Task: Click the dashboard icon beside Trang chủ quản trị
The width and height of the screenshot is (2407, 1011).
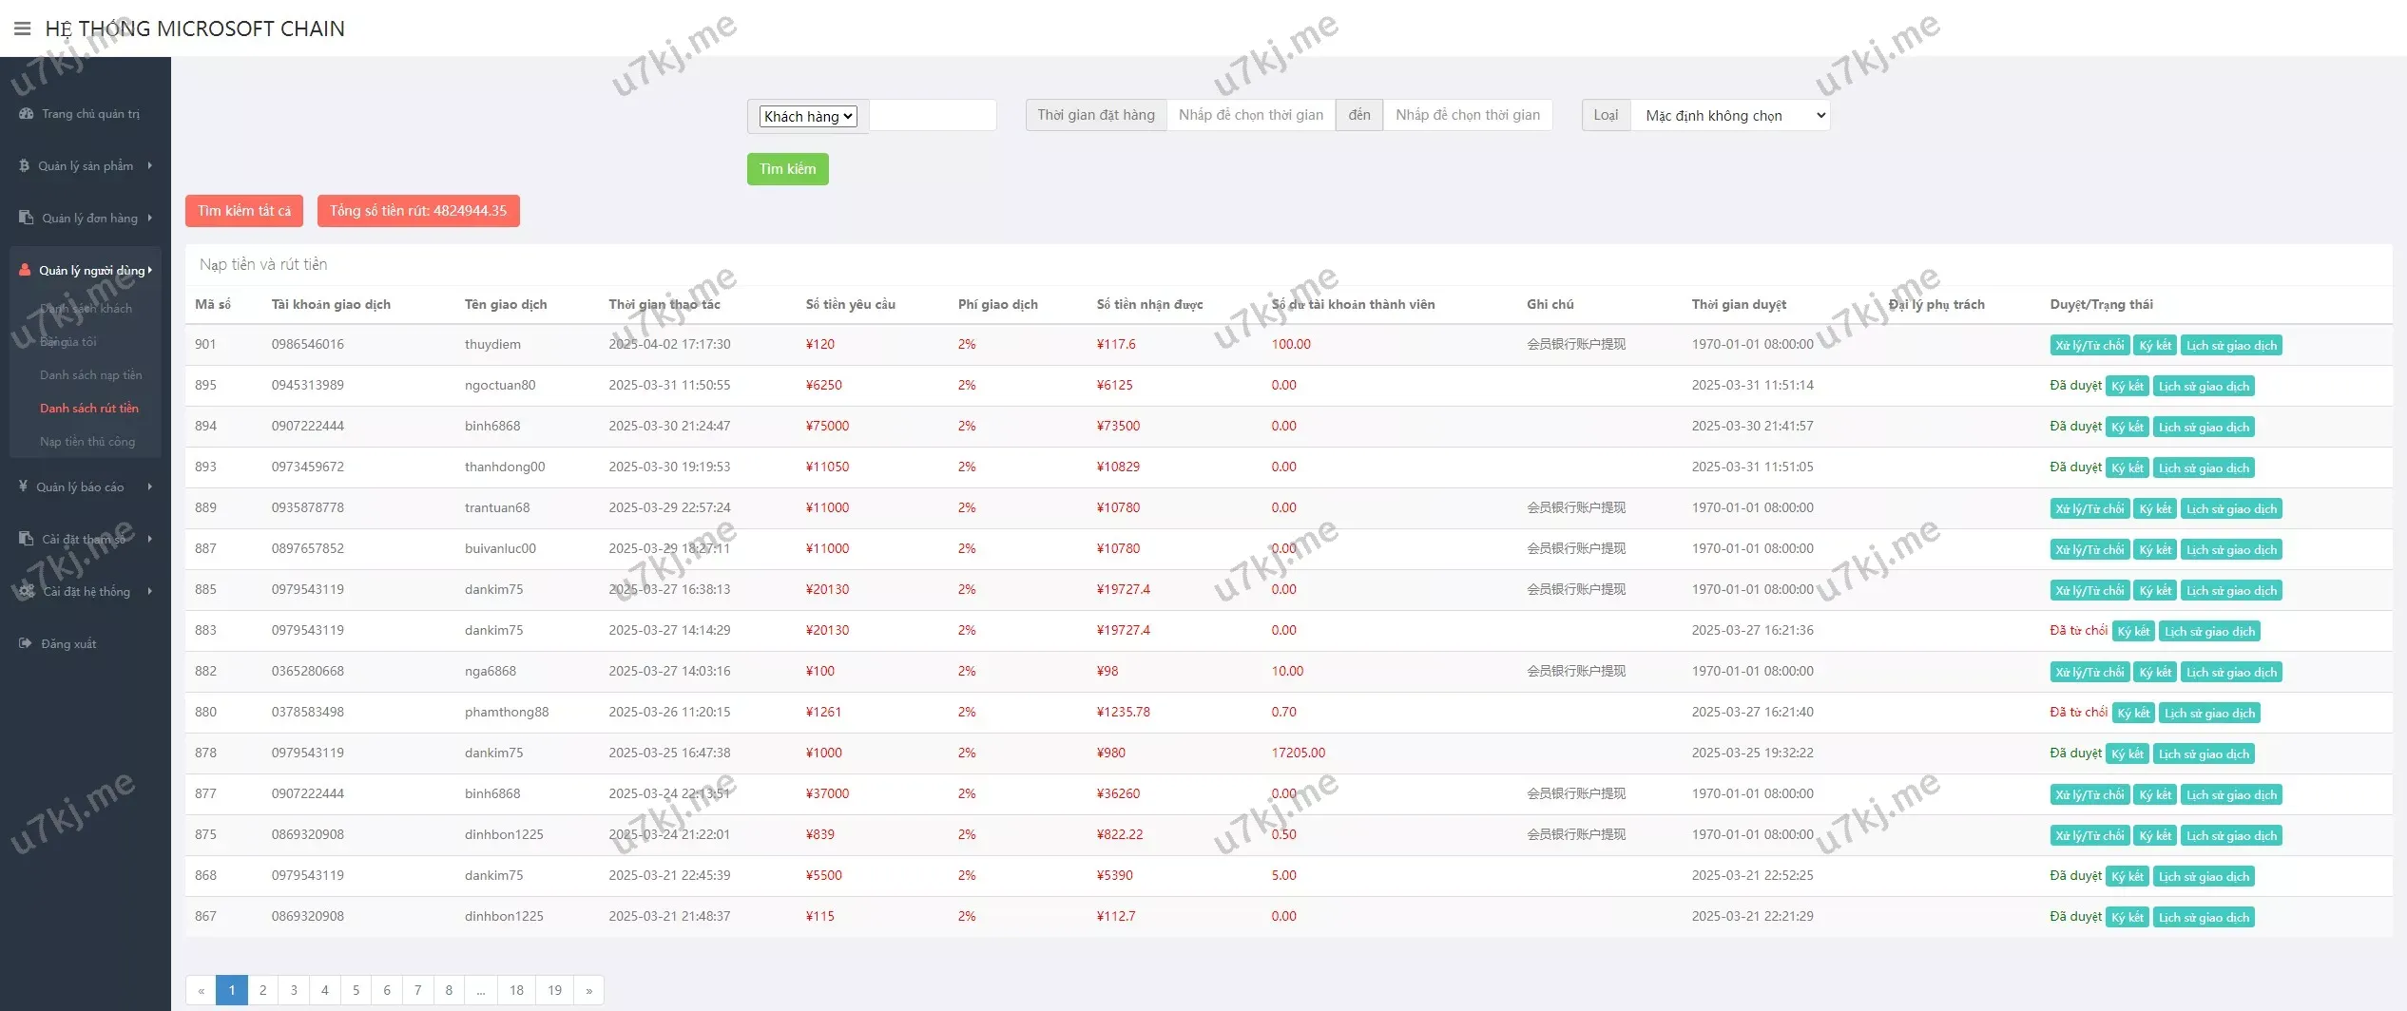Action: (x=26, y=114)
